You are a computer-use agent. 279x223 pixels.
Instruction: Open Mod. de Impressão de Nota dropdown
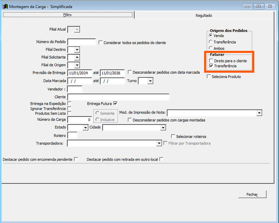click(259, 113)
